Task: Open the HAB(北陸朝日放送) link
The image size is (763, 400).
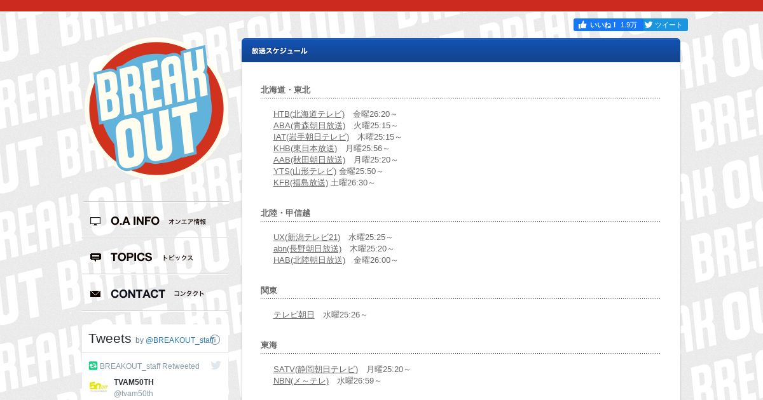Action: 309,260
